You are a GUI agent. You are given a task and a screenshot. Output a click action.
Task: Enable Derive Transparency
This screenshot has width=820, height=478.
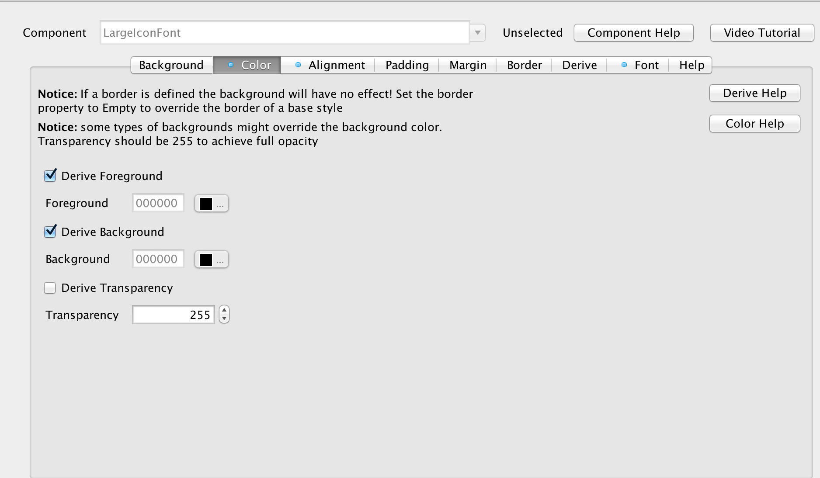coord(50,287)
